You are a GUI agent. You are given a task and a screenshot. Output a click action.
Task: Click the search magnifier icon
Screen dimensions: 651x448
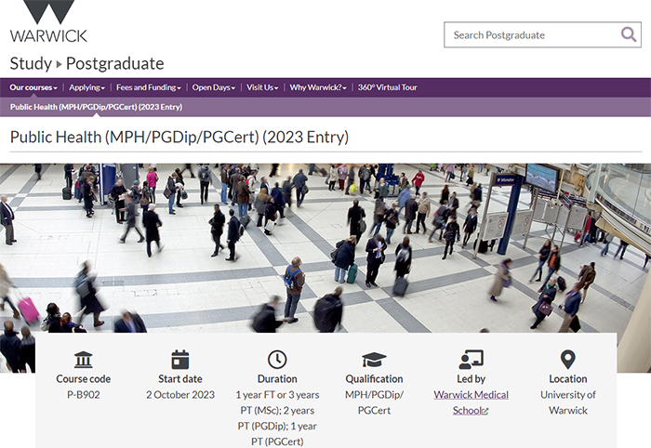coord(629,34)
